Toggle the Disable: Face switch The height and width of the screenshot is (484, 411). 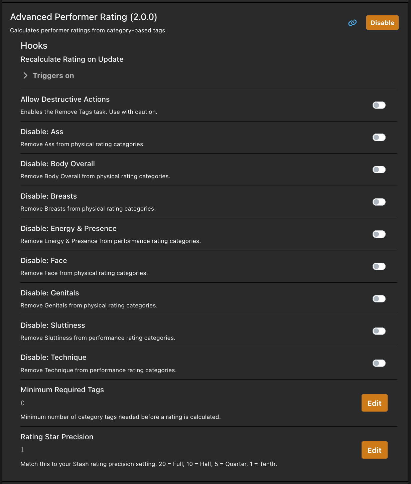(379, 266)
